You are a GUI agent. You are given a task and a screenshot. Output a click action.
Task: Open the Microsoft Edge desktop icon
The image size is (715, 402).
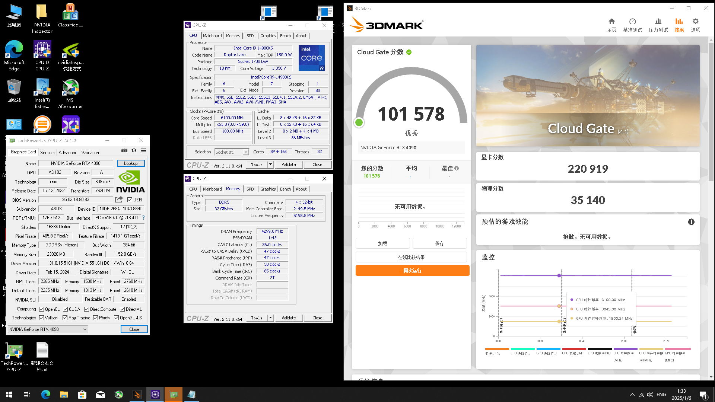coord(14,56)
